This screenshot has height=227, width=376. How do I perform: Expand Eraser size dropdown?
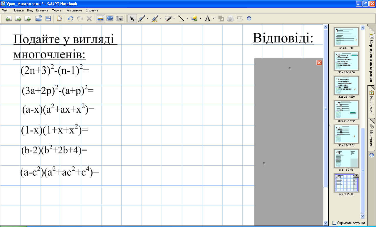click(174, 19)
